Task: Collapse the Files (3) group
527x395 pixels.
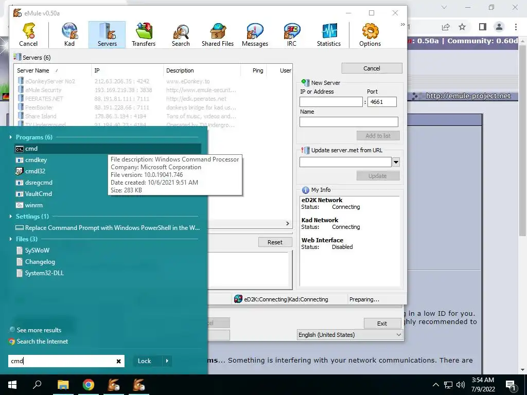Action: (11, 239)
